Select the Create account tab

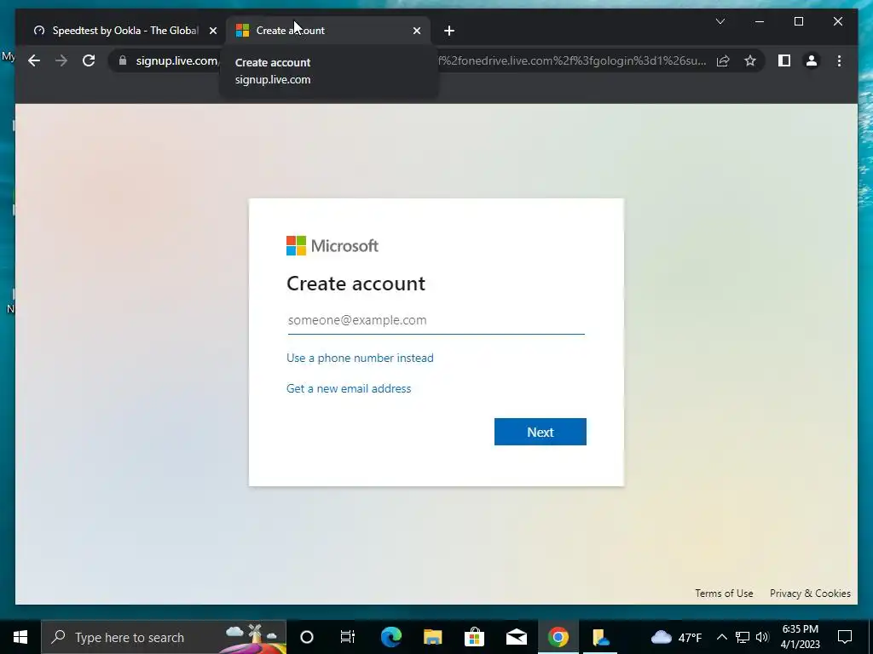[x=327, y=31]
